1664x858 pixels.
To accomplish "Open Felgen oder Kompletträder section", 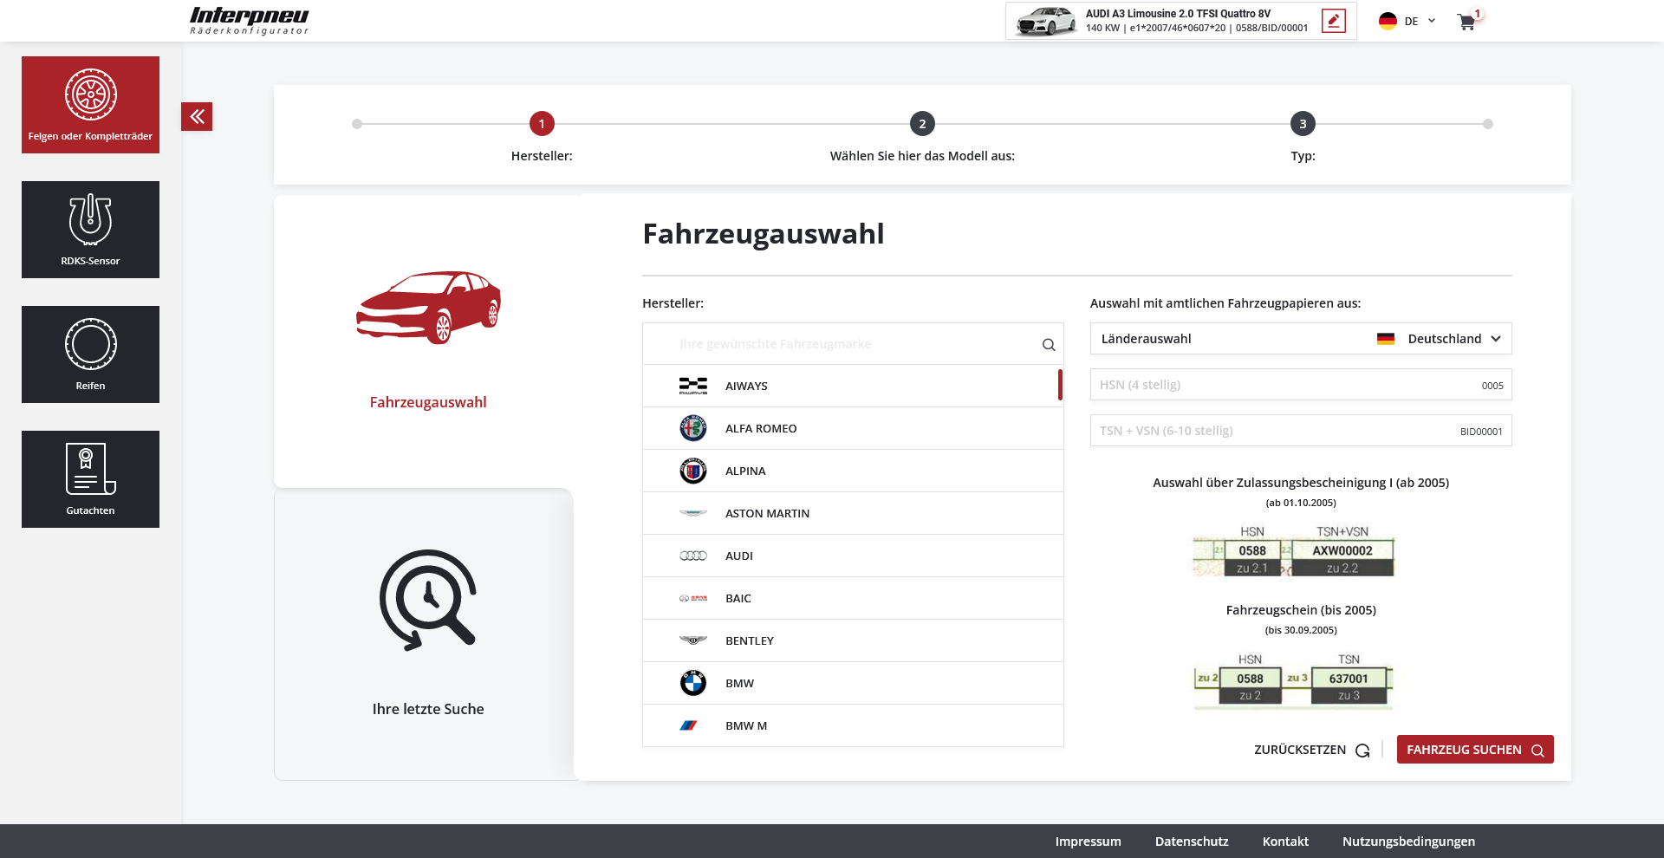I will click(x=90, y=105).
